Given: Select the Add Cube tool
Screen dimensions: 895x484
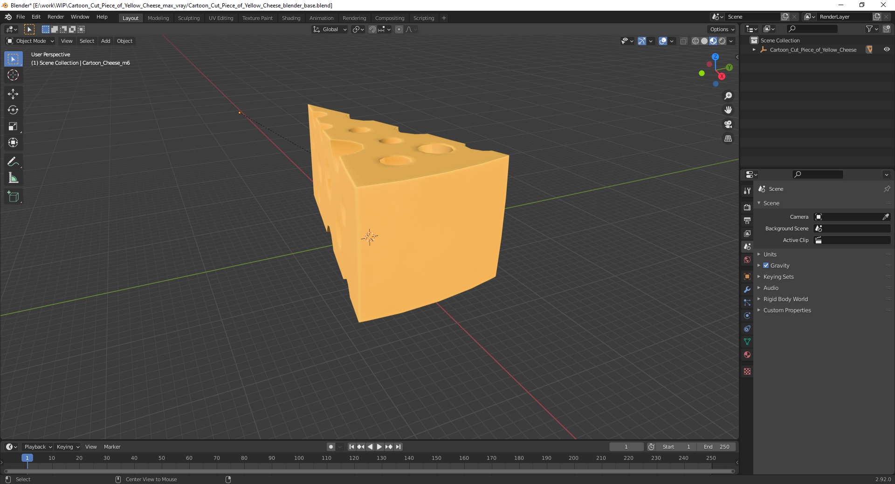Looking at the screenshot, I should coord(13,197).
